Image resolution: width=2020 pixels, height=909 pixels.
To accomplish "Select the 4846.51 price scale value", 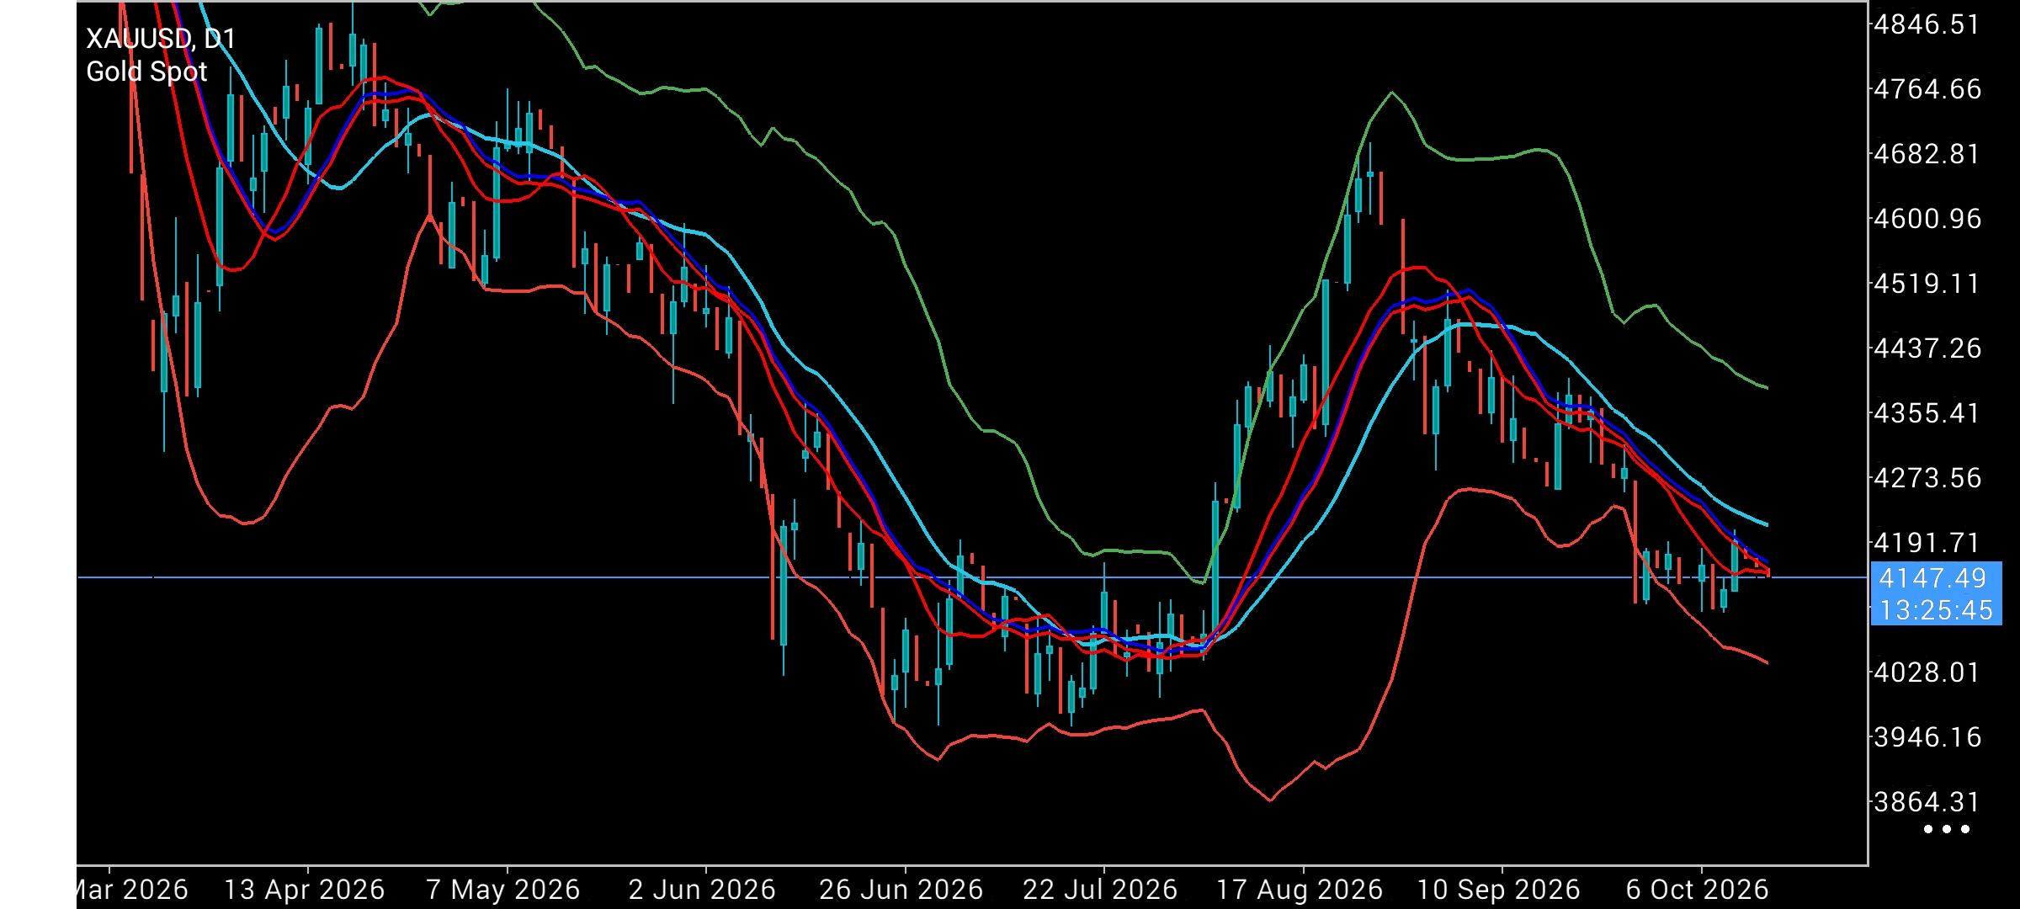I will click(x=1927, y=24).
